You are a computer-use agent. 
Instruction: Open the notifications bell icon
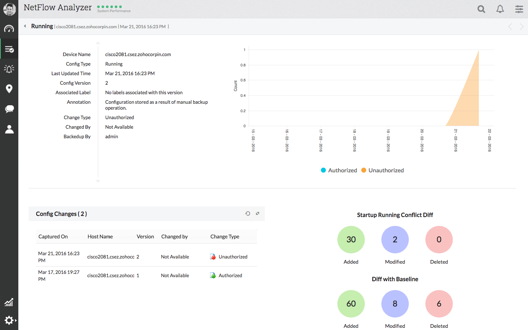pyautogui.click(x=500, y=9)
